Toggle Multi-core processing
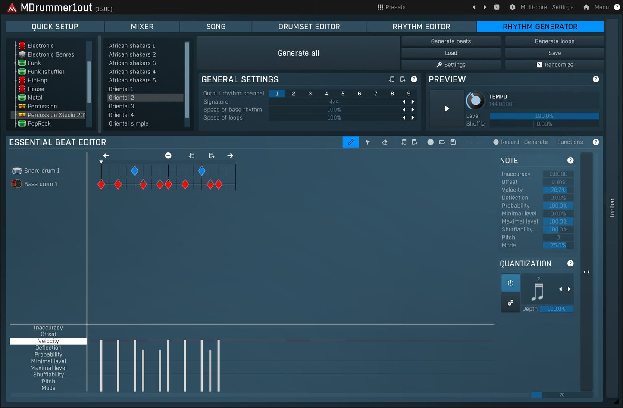Screen dimensions: 623x408 (x=533, y=7)
